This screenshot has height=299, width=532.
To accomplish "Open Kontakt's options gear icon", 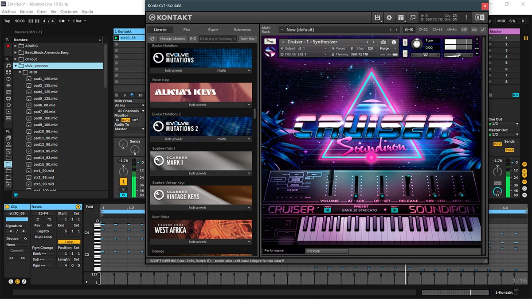I will [x=389, y=17].
